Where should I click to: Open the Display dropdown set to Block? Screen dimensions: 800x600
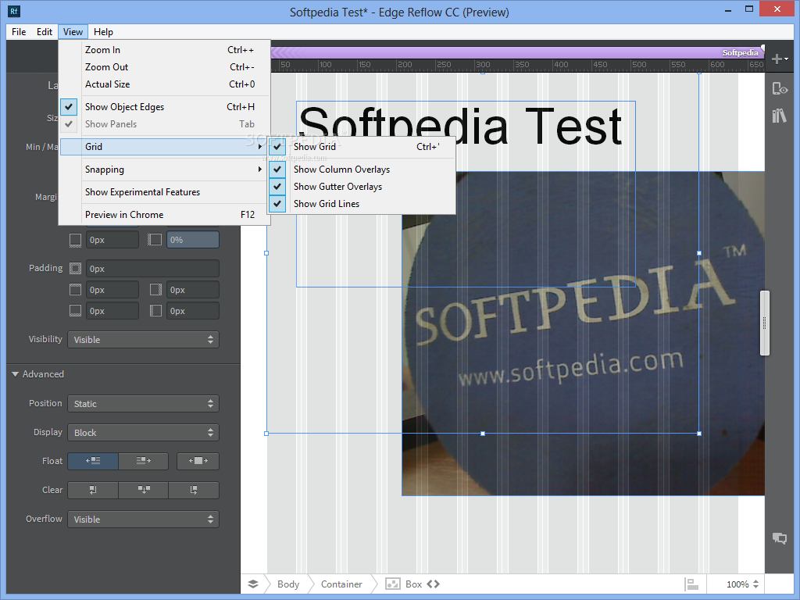(x=144, y=433)
